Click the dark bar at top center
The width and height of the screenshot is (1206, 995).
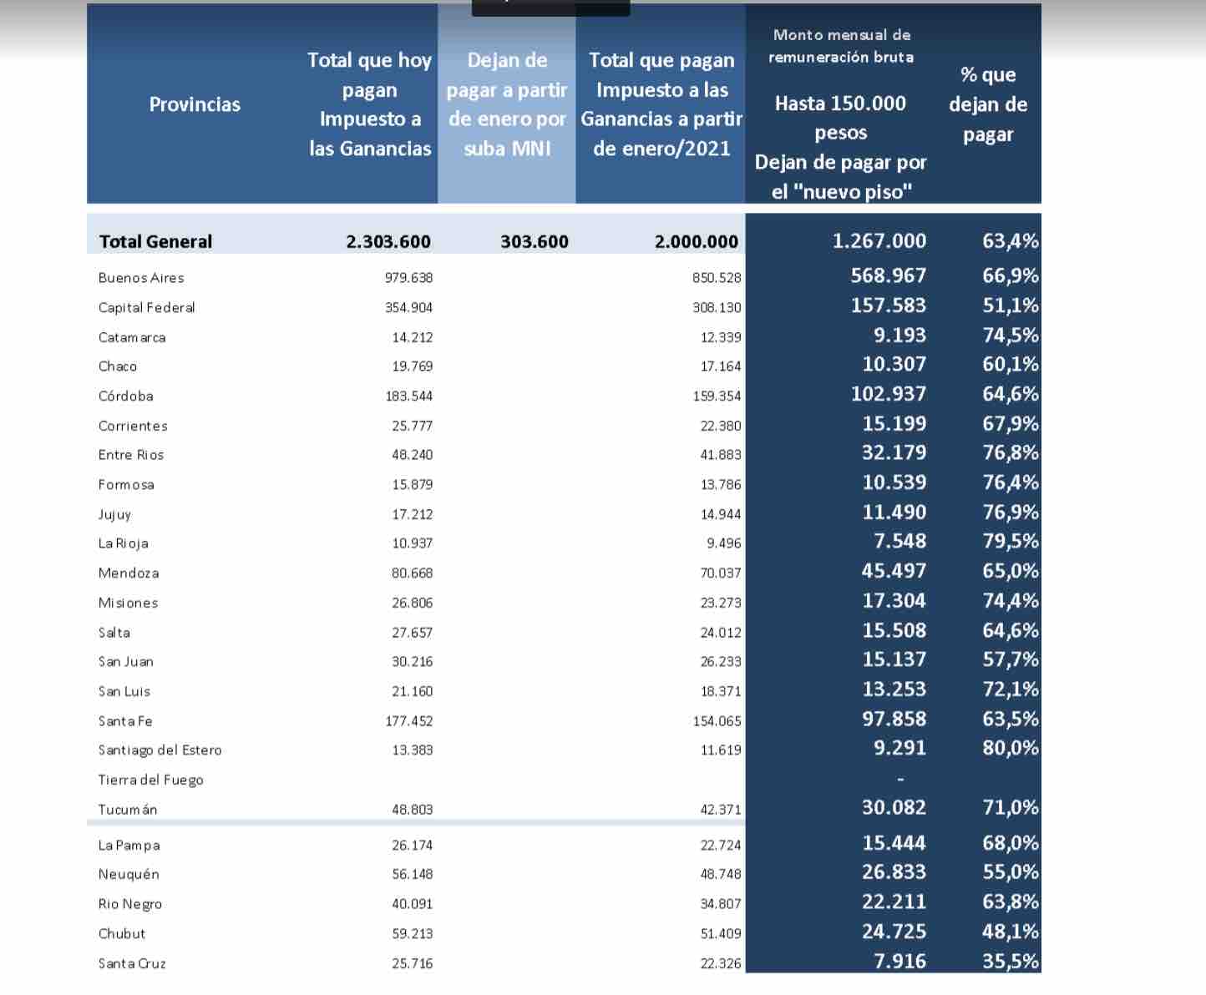[x=550, y=8]
